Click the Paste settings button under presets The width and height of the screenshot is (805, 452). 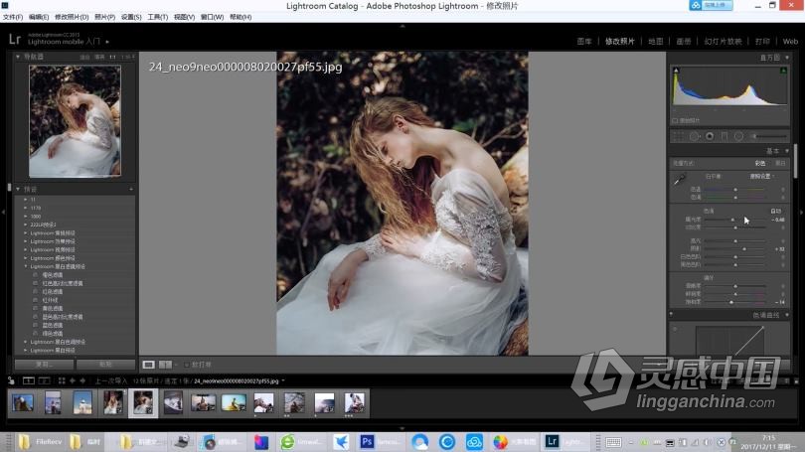click(105, 365)
